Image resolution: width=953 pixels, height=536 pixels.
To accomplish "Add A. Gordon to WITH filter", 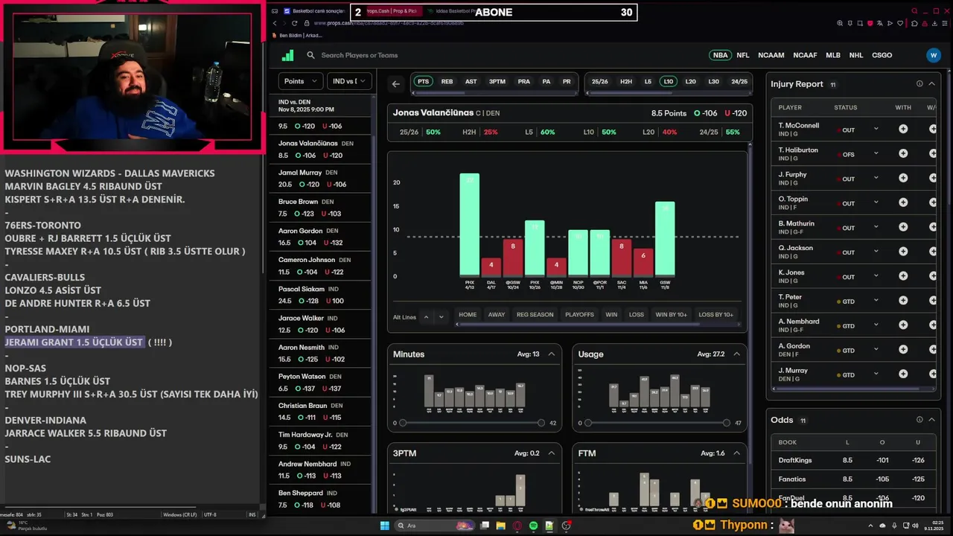I will (x=903, y=350).
